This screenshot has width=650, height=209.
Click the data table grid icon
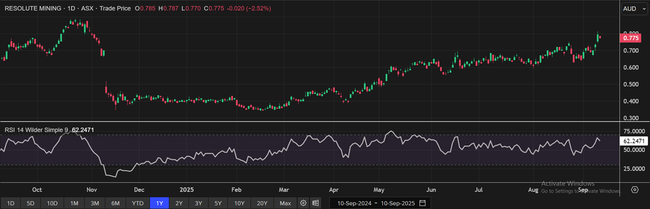[x=315, y=203]
